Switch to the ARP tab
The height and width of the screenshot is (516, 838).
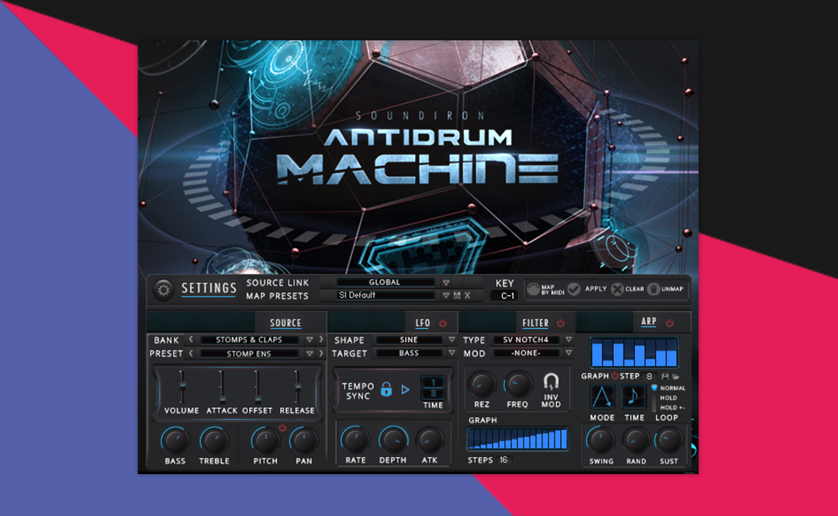[x=649, y=322]
